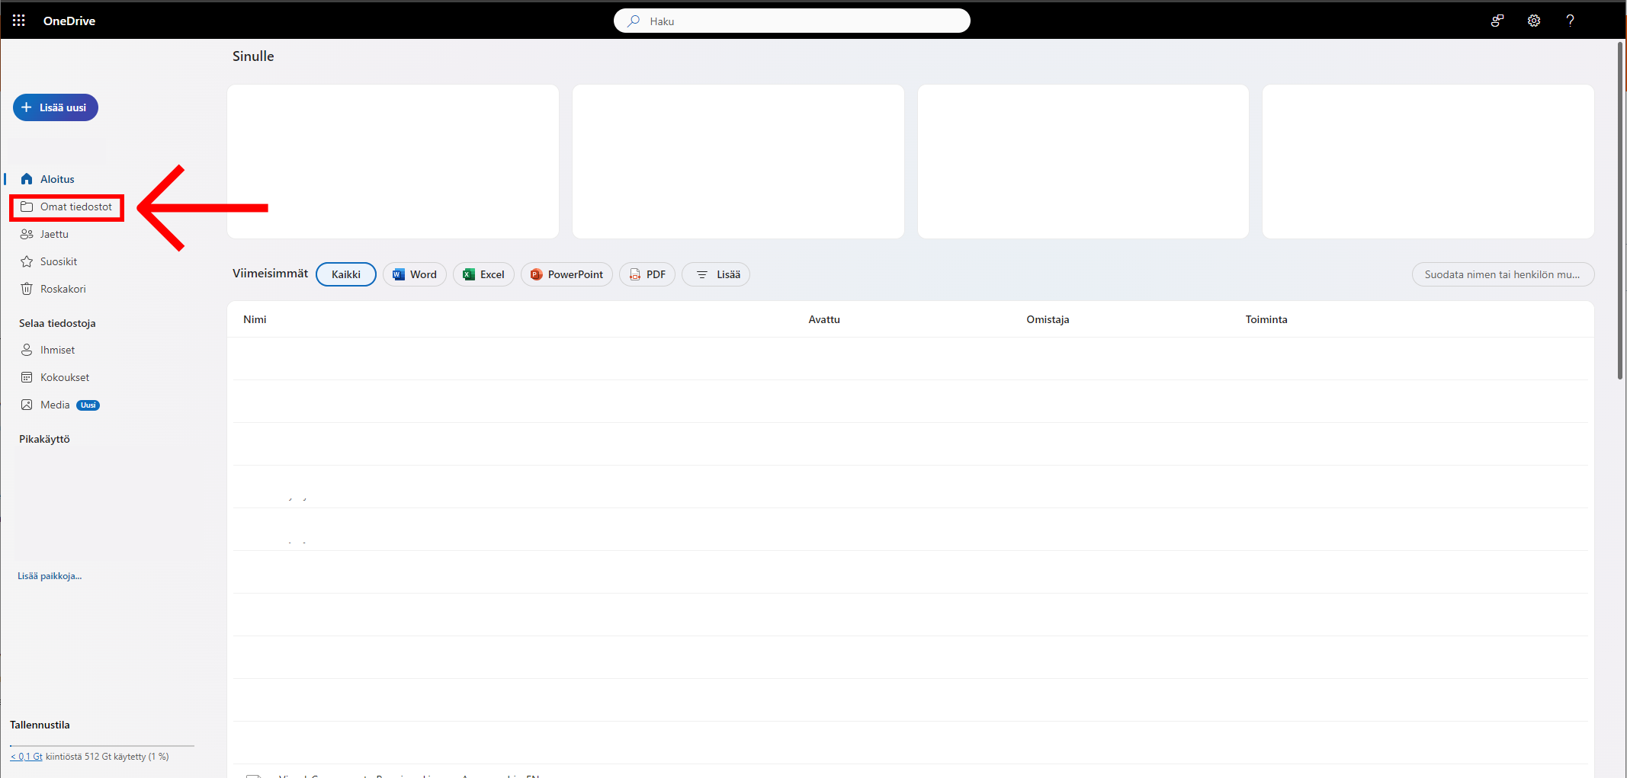The height and width of the screenshot is (778, 1627).
Task: Open the < 0,1 Gt storage link
Action: coord(26,757)
